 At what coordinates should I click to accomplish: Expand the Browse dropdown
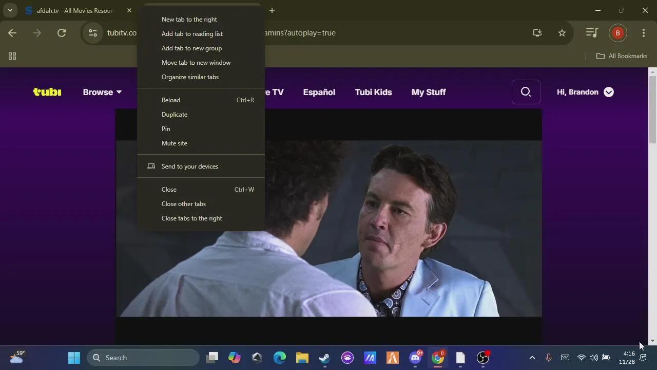click(x=102, y=92)
